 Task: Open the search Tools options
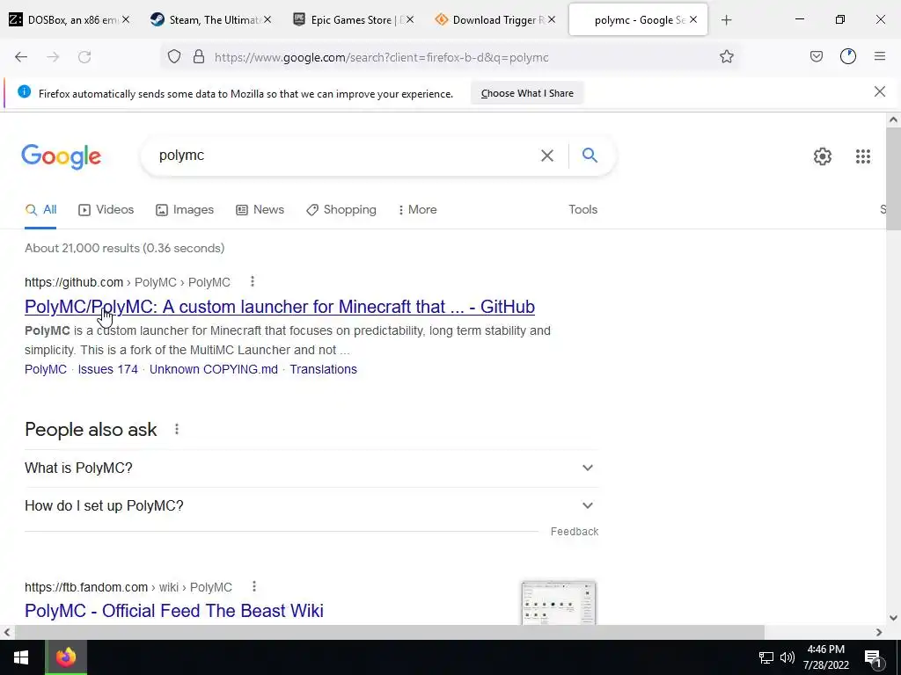coord(582,209)
